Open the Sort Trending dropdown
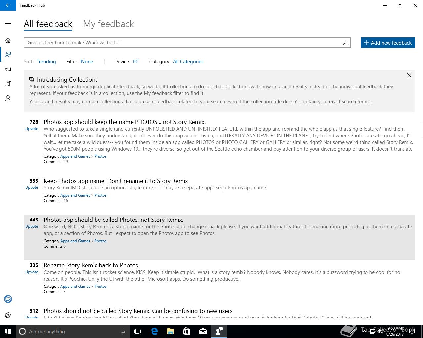Viewport: 423px width, 338px height. pos(46,62)
